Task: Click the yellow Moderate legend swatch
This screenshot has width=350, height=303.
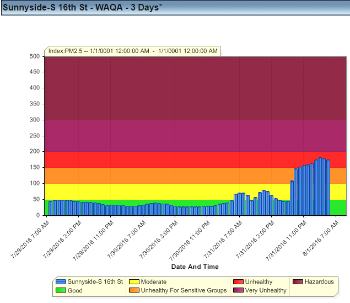Action: click(x=134, y=281)
